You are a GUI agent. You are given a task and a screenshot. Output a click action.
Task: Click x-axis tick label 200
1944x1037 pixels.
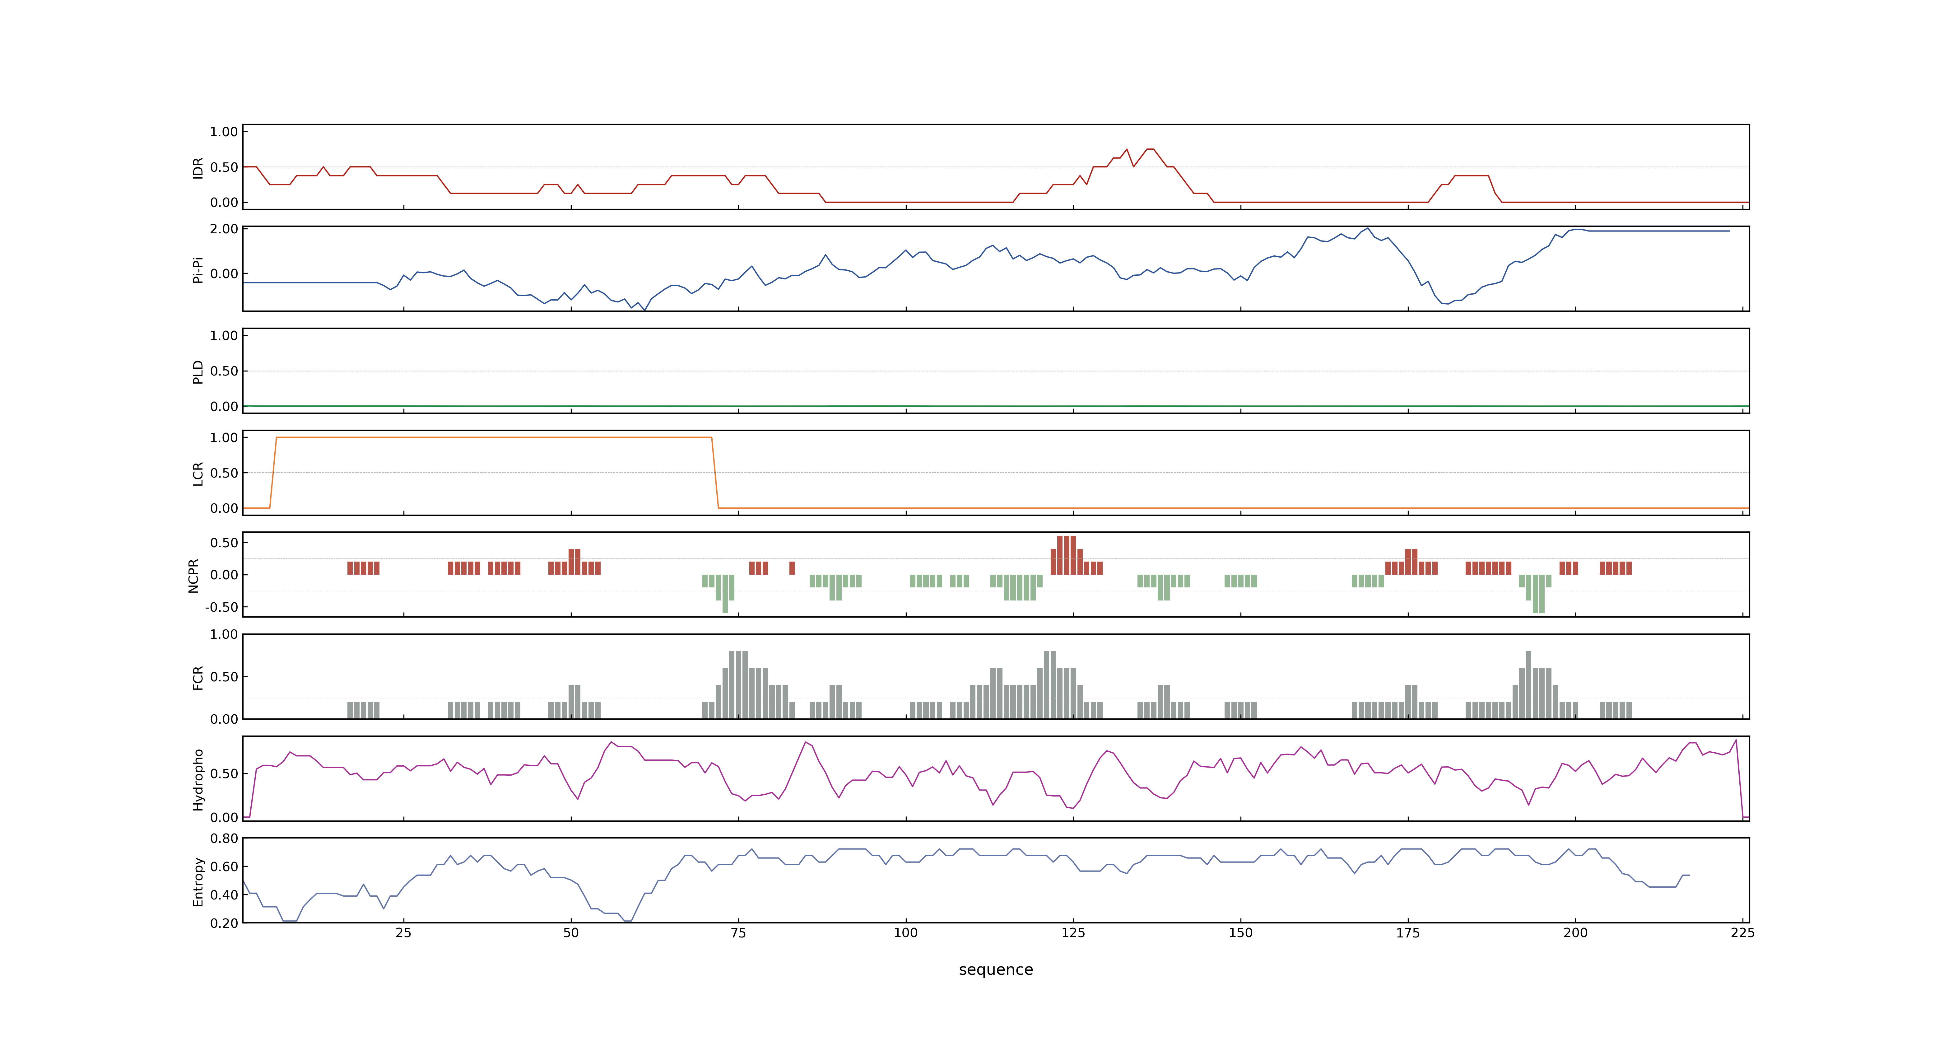coord(1575,932)
